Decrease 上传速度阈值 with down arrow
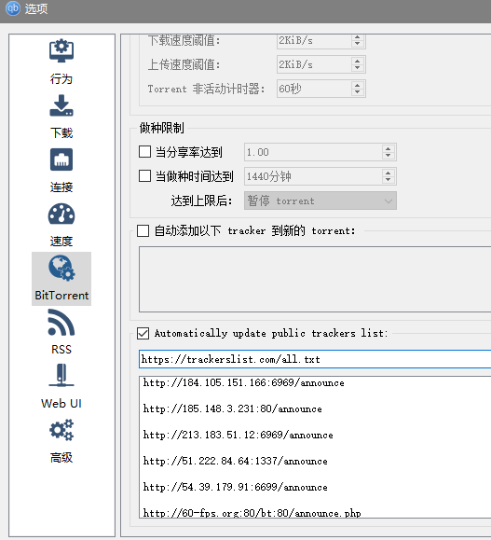The image size is (491, 540). click(x=358, y=68)
